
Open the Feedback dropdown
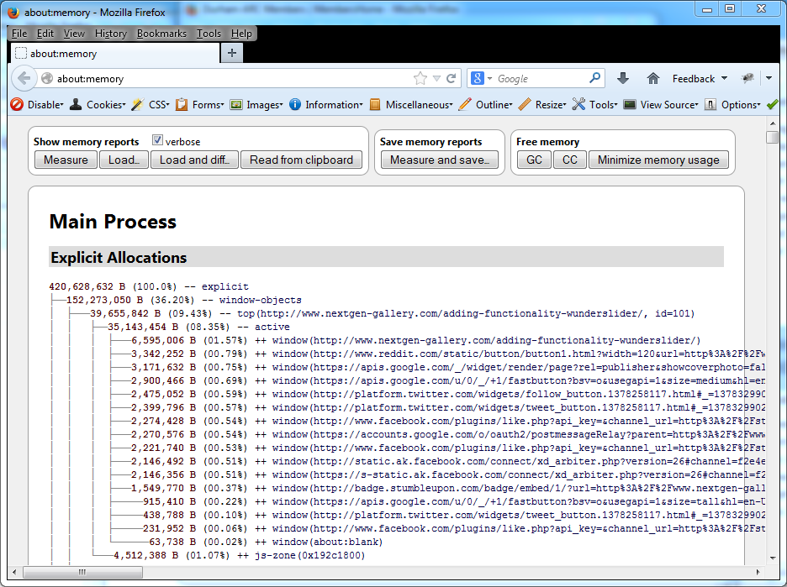pos(700,79)
